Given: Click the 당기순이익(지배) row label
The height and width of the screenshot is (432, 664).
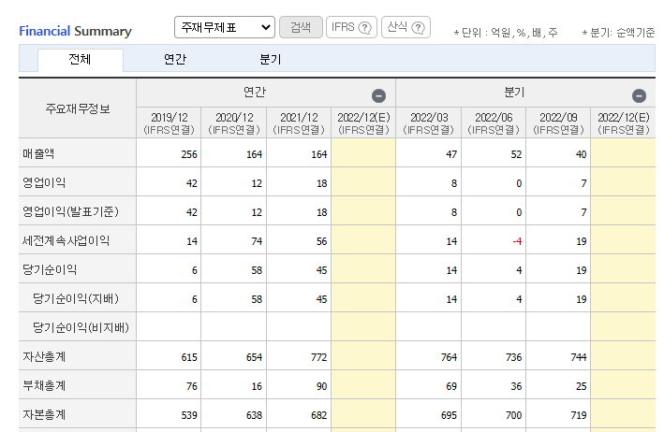Looking at the screenshot, I should click(76, 298).
